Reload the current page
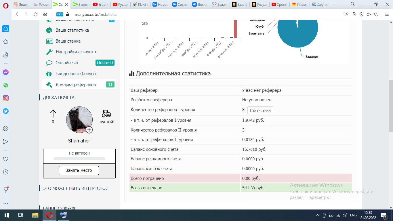Screen dimensions: 393x221 (x=35, y=14)
